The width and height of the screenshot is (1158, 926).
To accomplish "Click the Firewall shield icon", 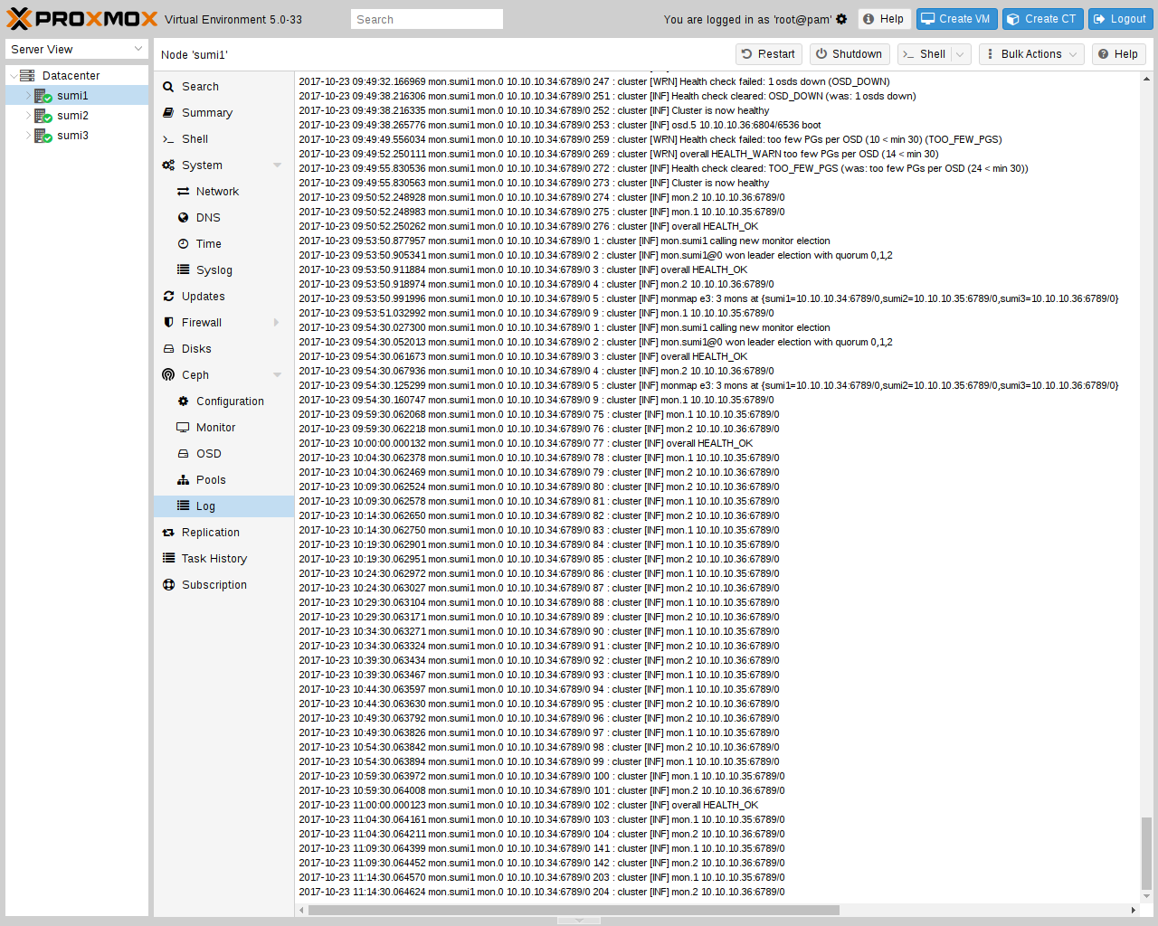I will pyautogui.click(x=168, y=323).
